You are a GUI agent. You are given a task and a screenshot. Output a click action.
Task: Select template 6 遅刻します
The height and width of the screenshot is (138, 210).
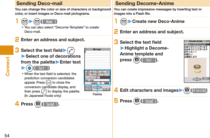197,57
